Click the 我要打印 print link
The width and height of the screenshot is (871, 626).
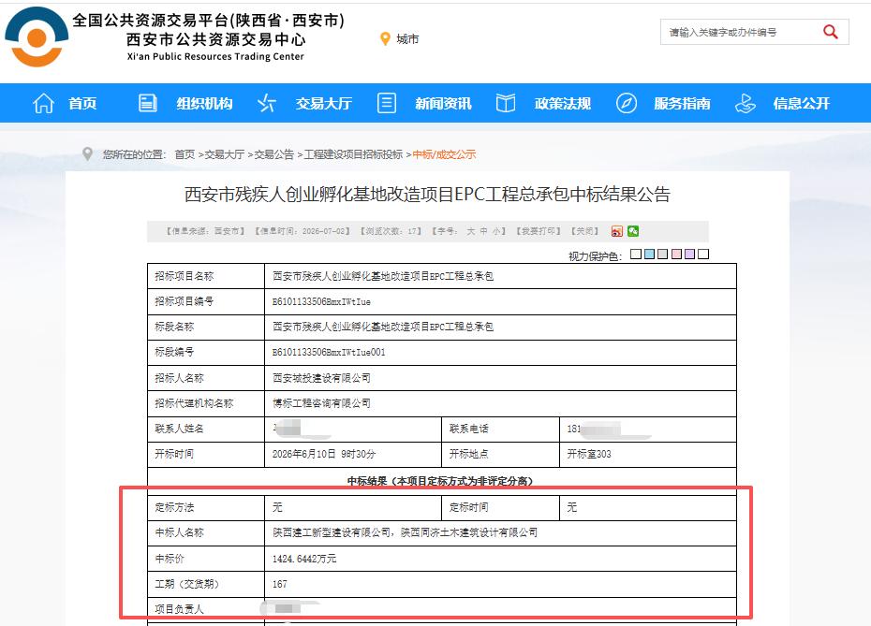539,231
